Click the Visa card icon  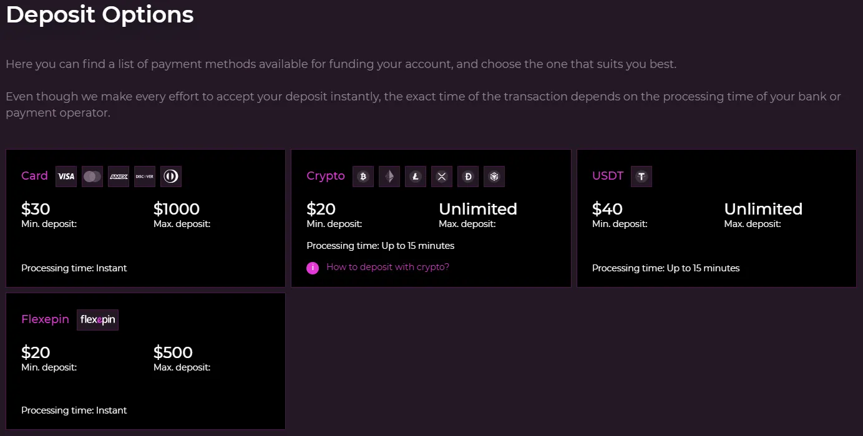(x=66, y=177)
